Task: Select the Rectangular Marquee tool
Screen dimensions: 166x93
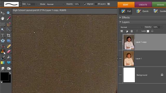Action: point(3,24)
